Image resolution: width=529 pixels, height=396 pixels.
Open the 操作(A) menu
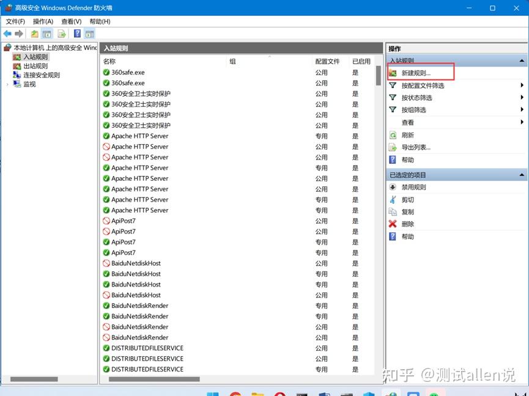43,21
